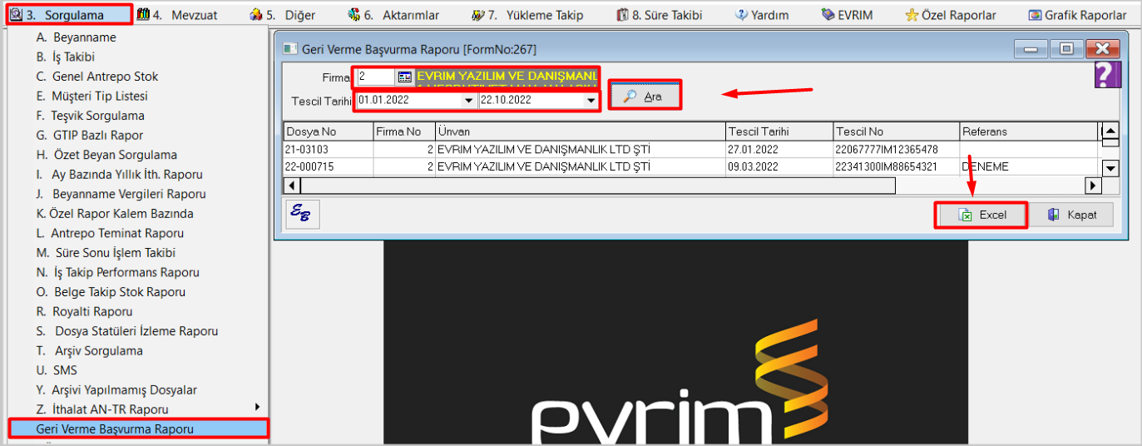Sort by Firma No column header
The width and height of the screenshot is (1142, 446).
(403, 131)
